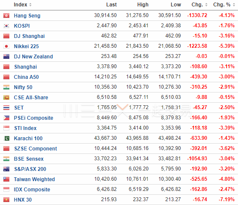Click the New Zealand flag icon
Image resolution: width=238 pixels, height=205 pixels.
pyautogui.click(x=6, y=56)
